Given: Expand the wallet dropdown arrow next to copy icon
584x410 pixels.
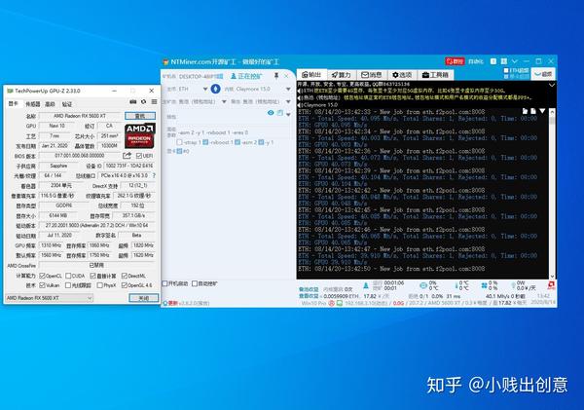Looking at the screenshot, I should [288, 114].
